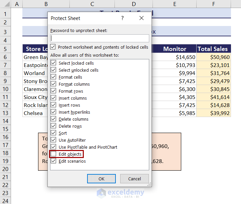Image resolution: width=241 pixels, height=204 pixels.
Task: Toggle the Format rows checkbox
Action: coord(53,91)
